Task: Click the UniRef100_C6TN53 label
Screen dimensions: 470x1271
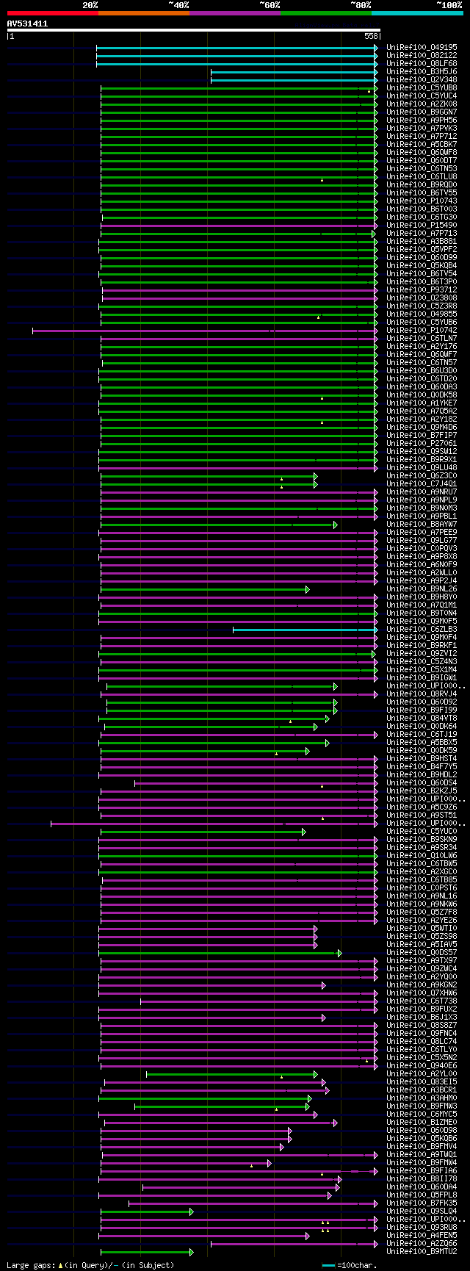Action: (422, 168)
